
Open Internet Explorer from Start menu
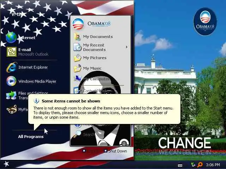point(27,67)
